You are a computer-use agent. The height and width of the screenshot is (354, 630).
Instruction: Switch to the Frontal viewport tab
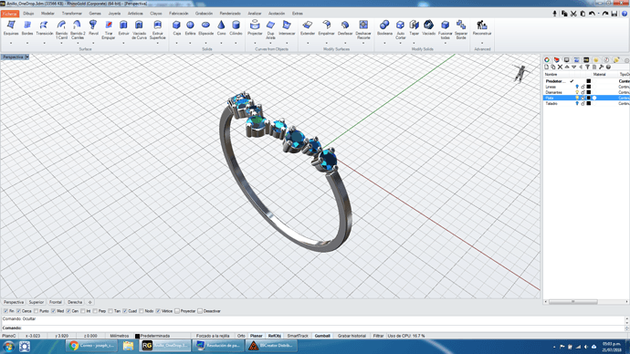click(x=56, y=302)
